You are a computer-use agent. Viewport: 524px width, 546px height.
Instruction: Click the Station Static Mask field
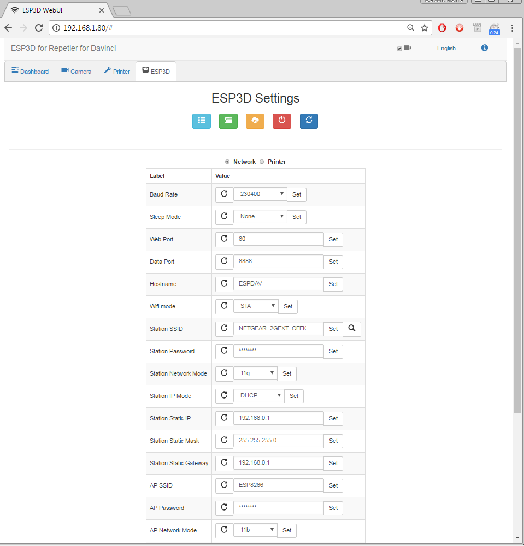pyautogui.click(x=278, y=440)
